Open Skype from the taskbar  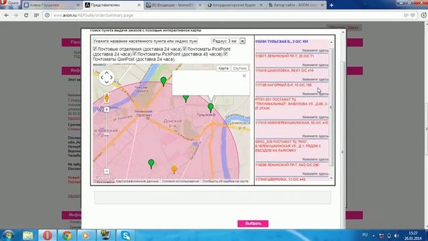click(x=126, y=235)
